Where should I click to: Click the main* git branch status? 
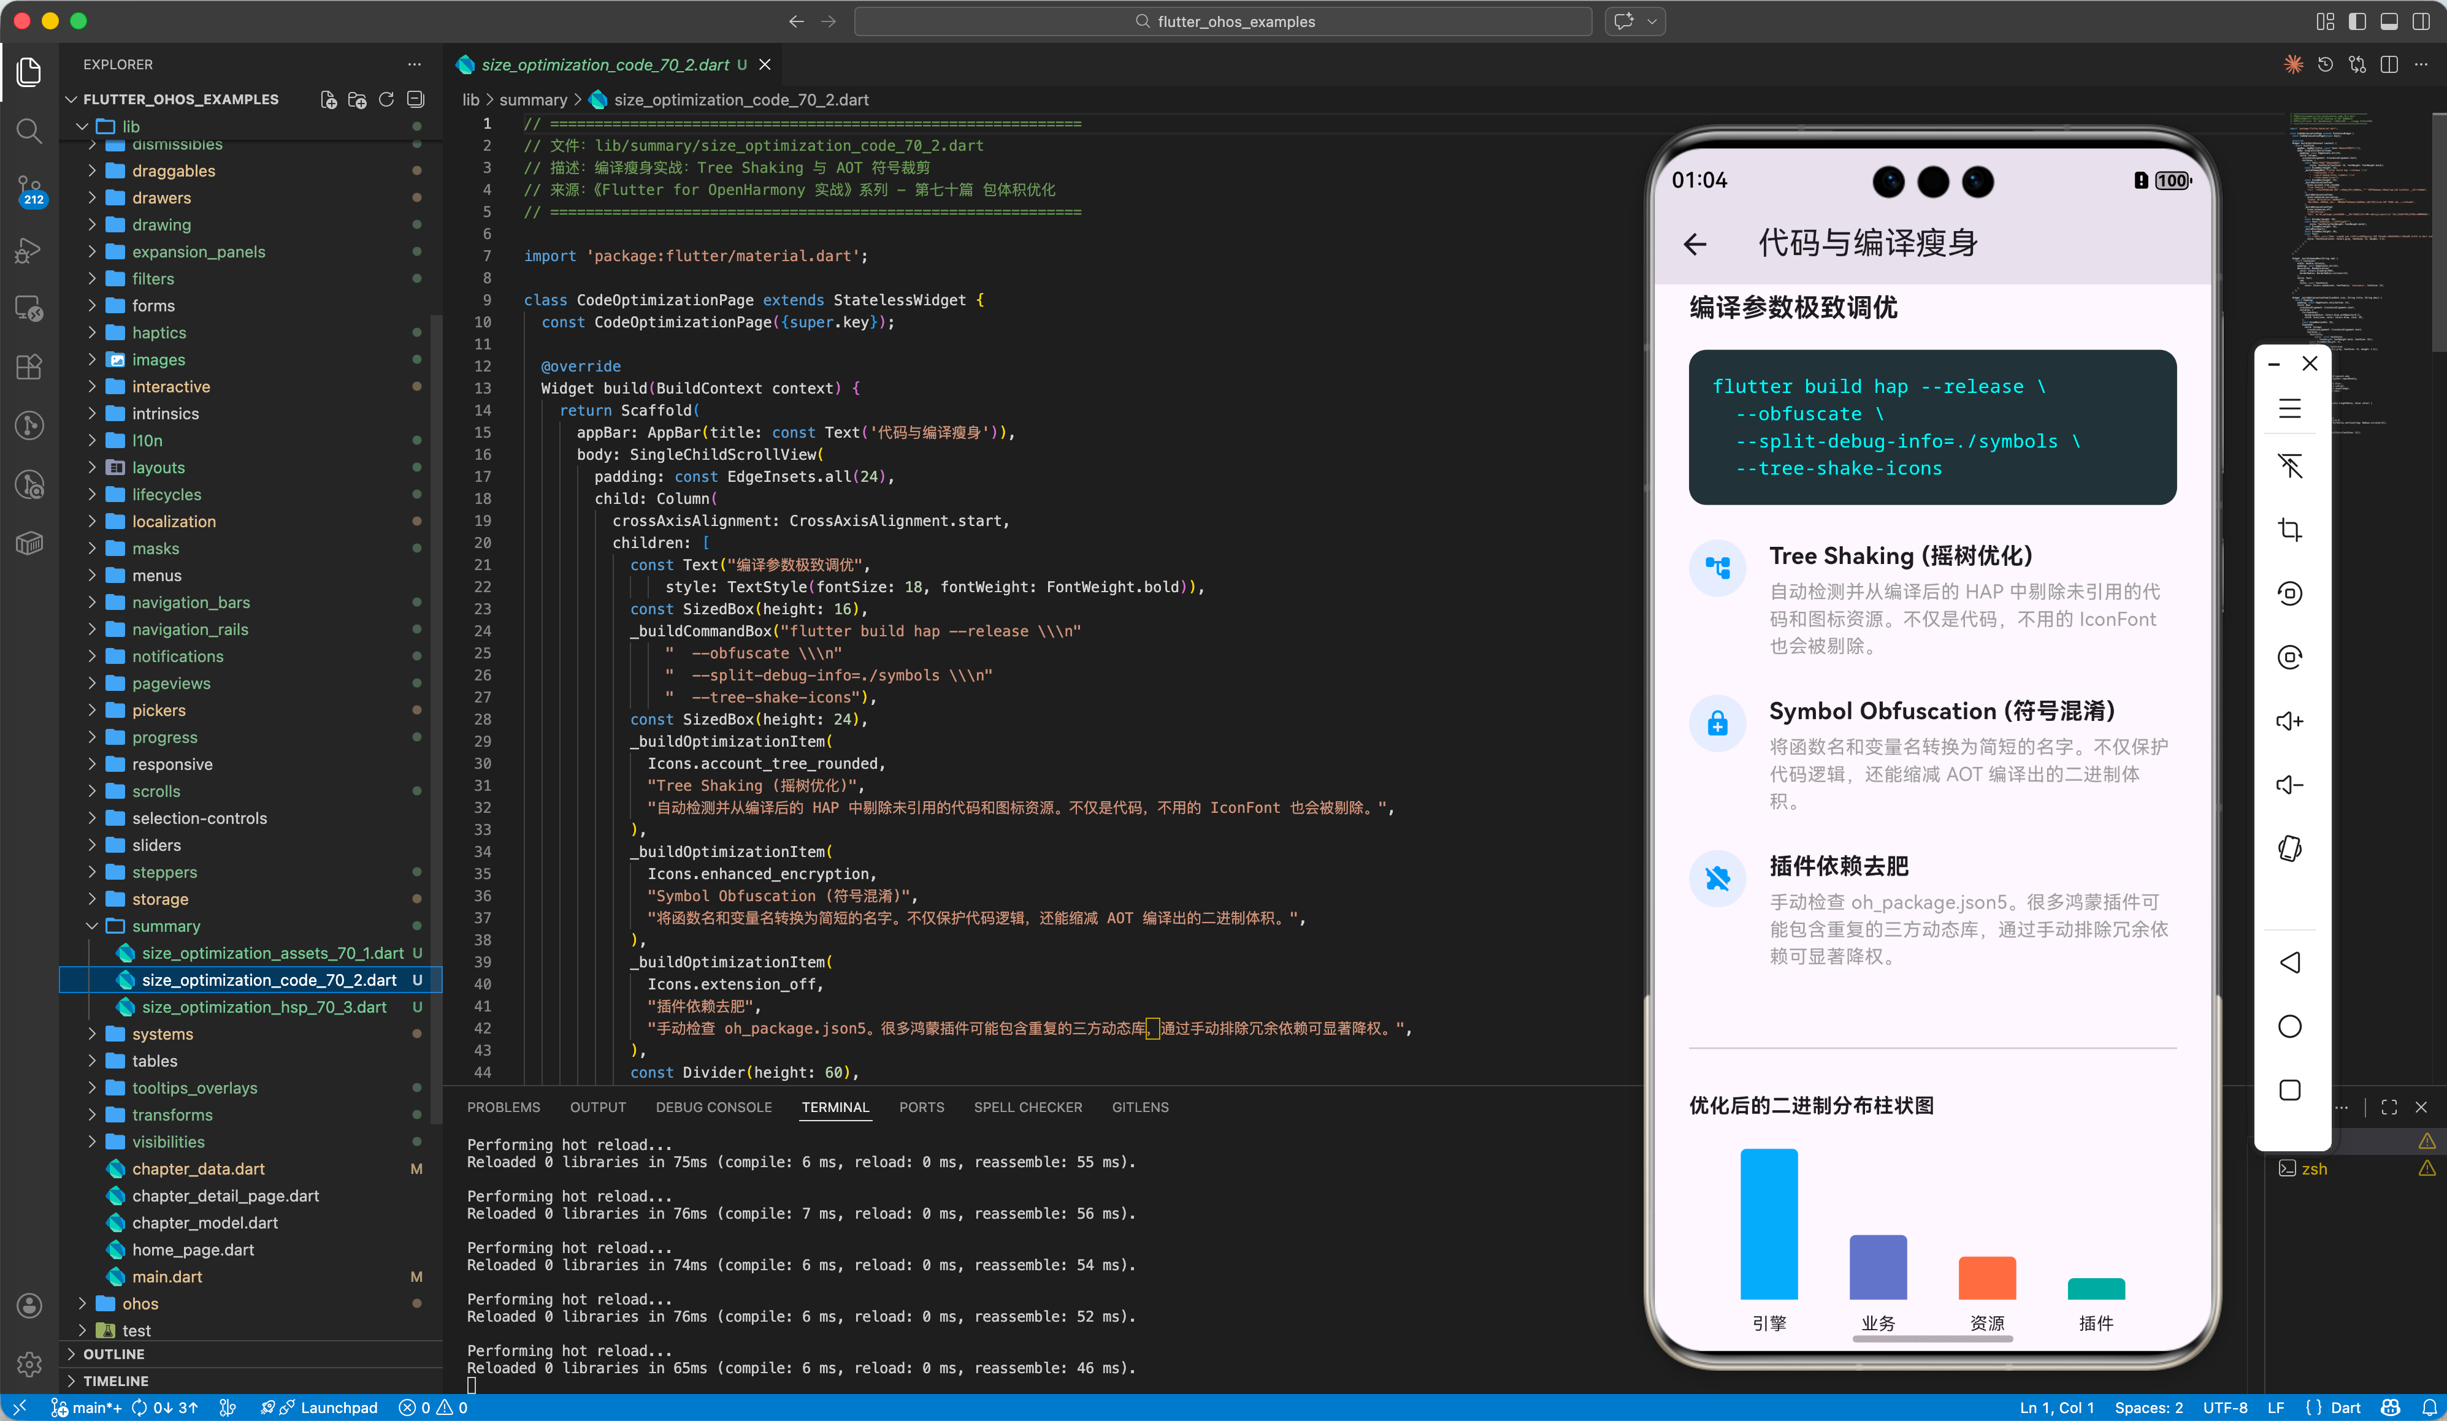click(95, 1406)
